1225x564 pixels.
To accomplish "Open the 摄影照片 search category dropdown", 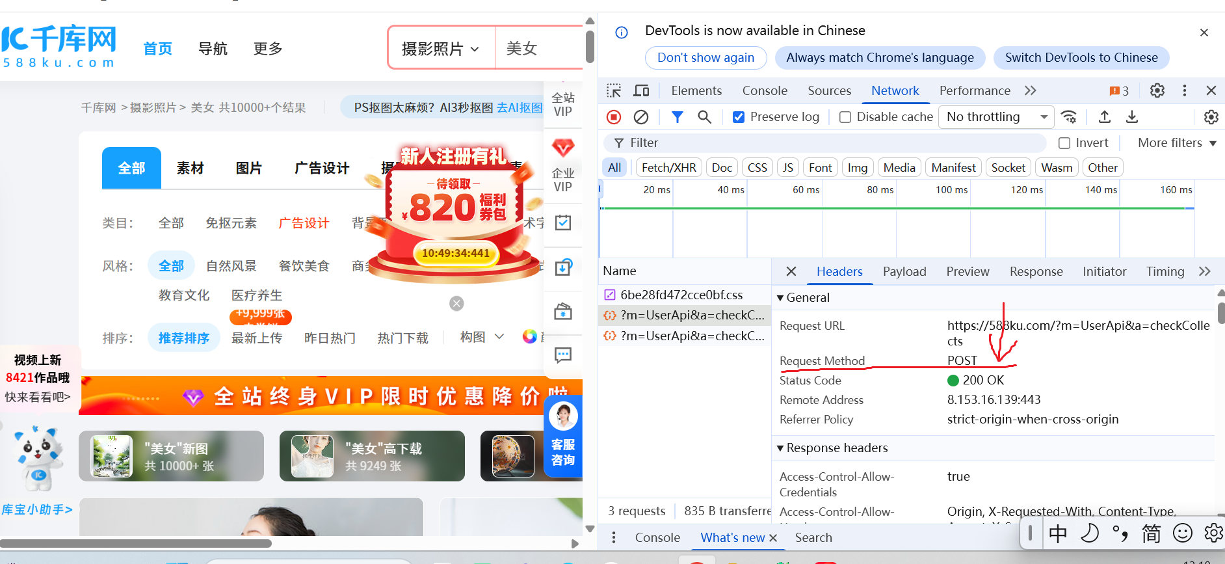I will pyautogui.click(x=441, y=49).
